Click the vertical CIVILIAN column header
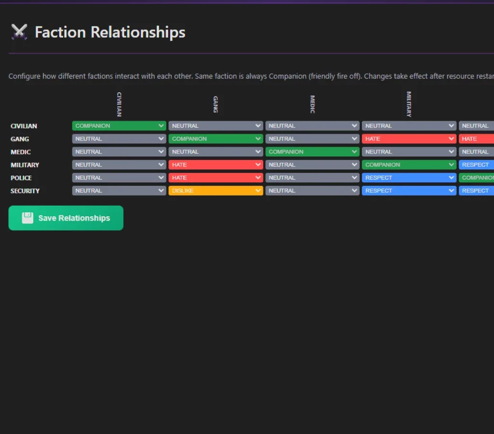494x434 pixels. (x=119, y=104)
